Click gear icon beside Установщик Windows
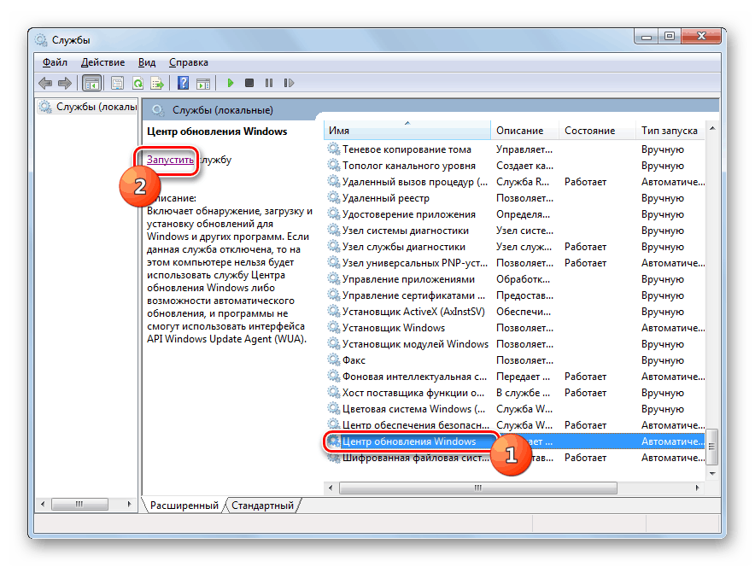 (x=334, y=327)
